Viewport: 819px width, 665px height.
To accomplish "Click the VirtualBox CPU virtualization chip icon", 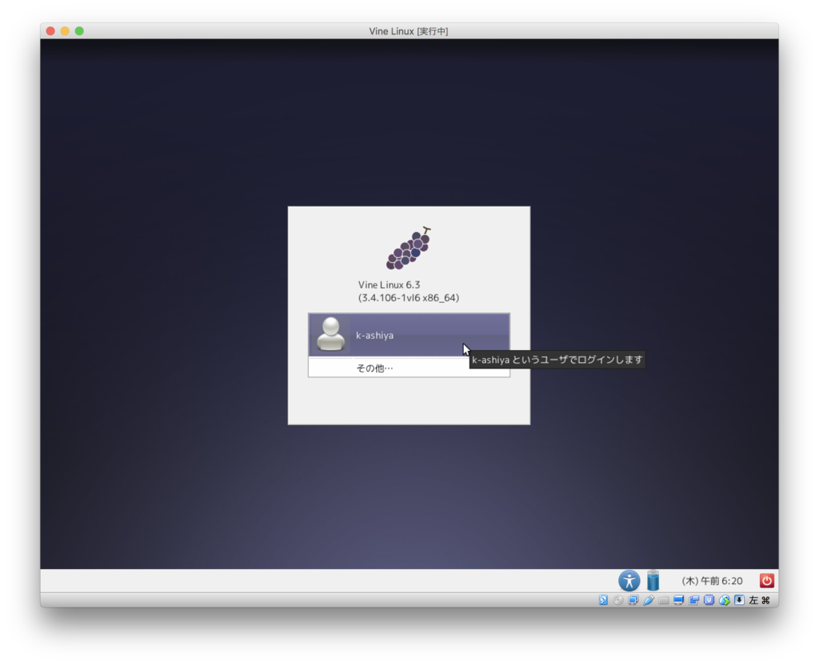I will pos(709,599).
